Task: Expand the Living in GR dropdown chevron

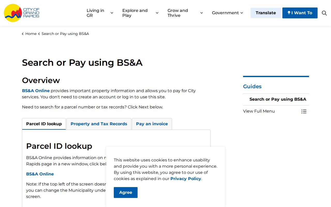Action: [112, 13]
